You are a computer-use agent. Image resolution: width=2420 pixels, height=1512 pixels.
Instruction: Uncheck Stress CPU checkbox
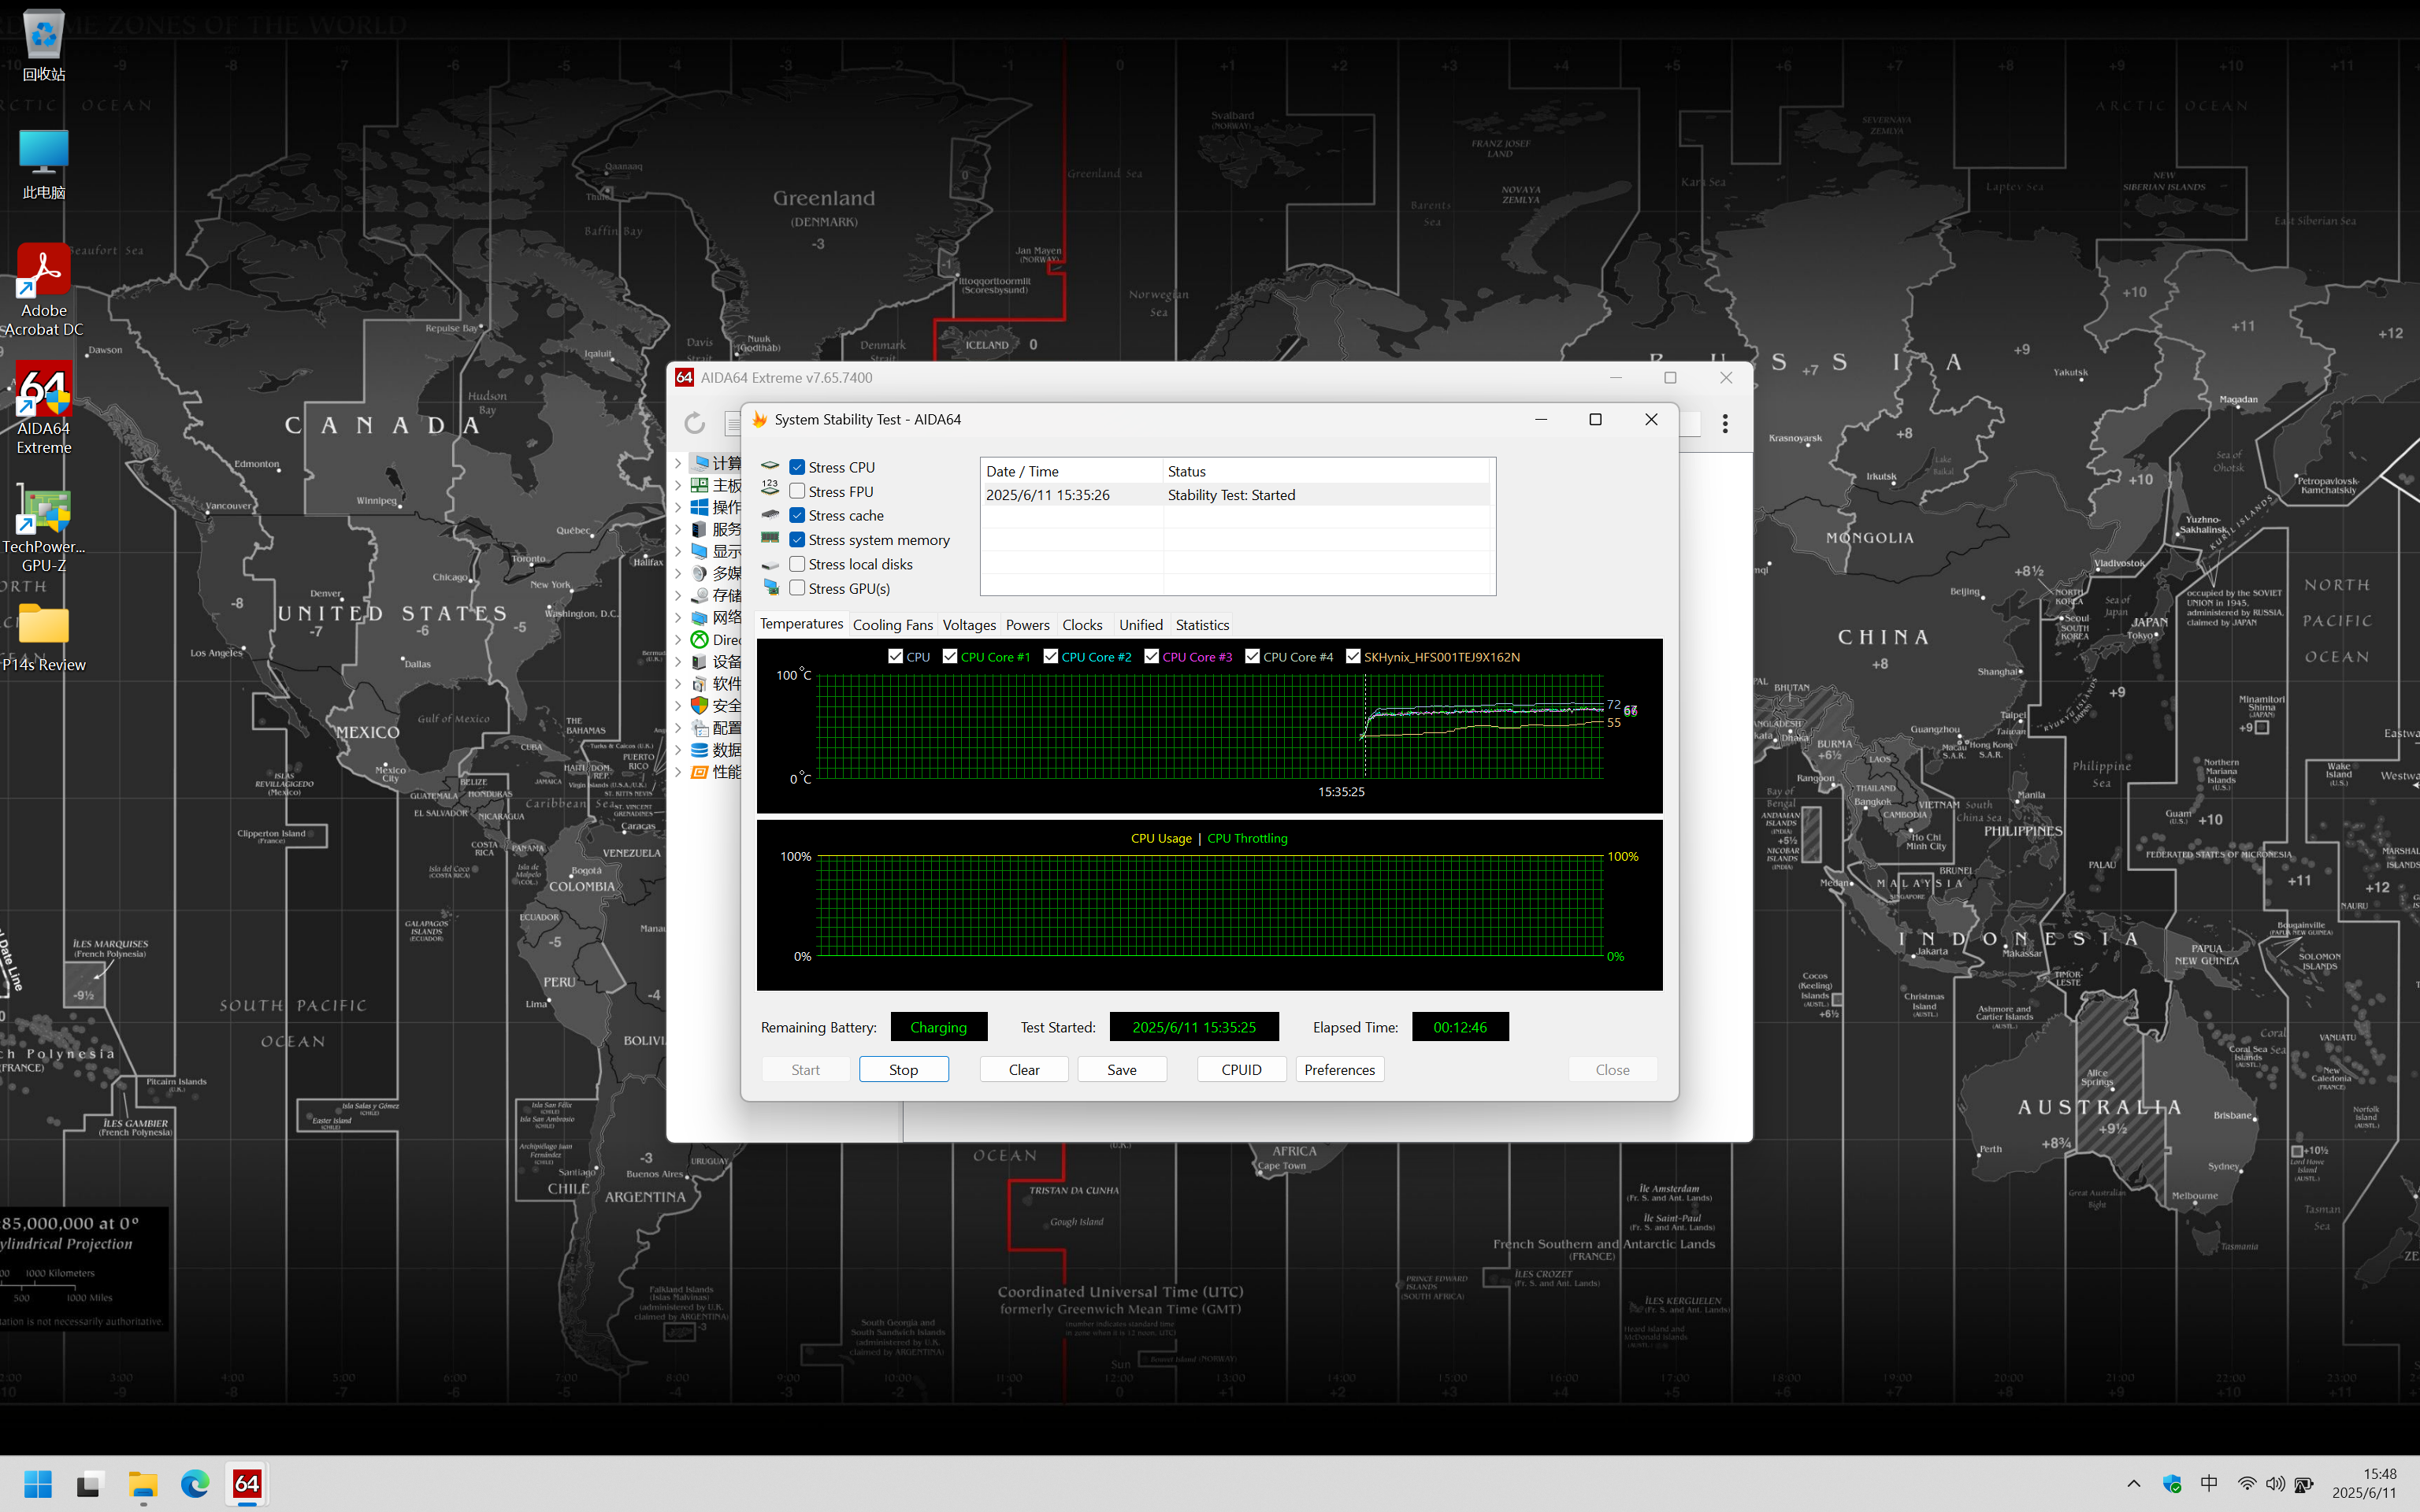797,467
